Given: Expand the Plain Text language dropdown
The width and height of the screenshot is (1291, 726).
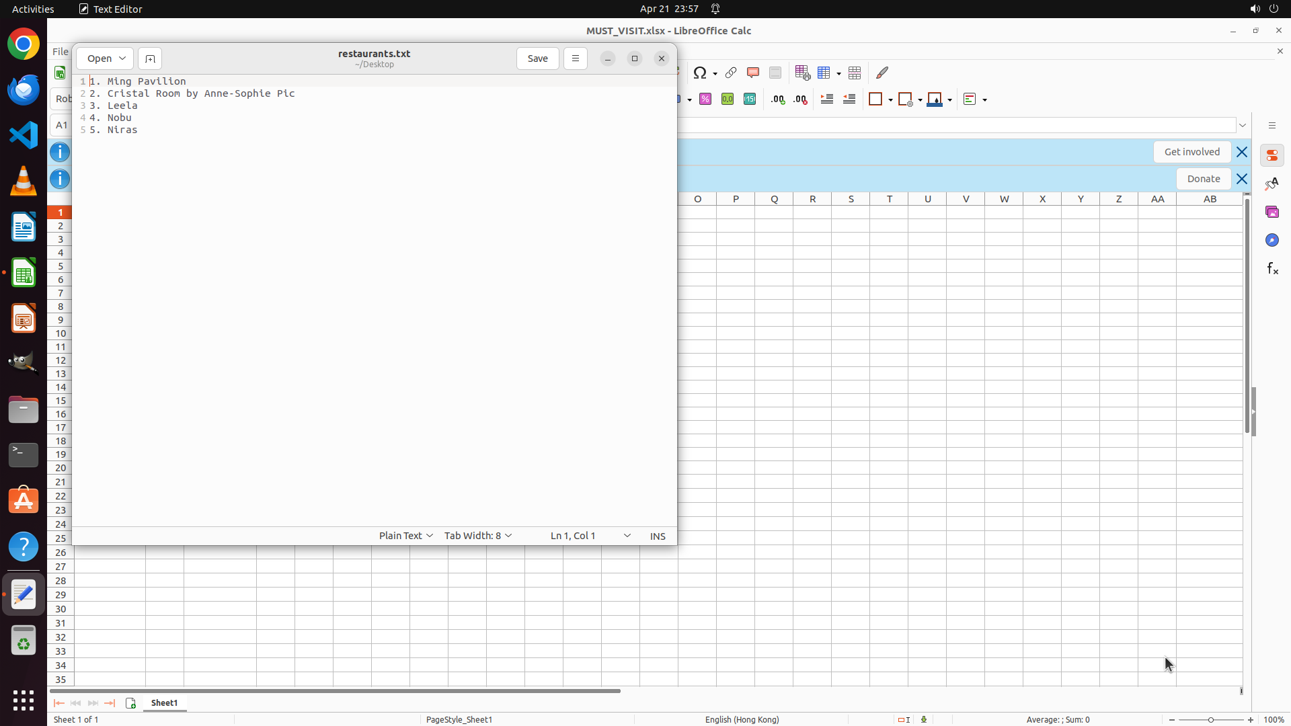Looking at the screenshot, I should pyautogui.click(x=405, y=536).
